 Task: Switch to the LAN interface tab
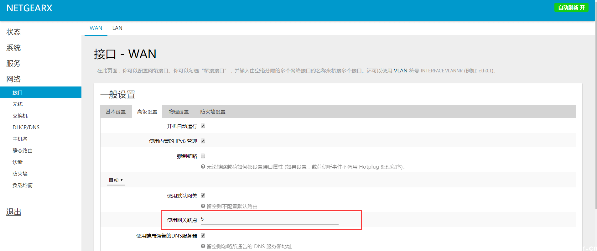[117, 28]
